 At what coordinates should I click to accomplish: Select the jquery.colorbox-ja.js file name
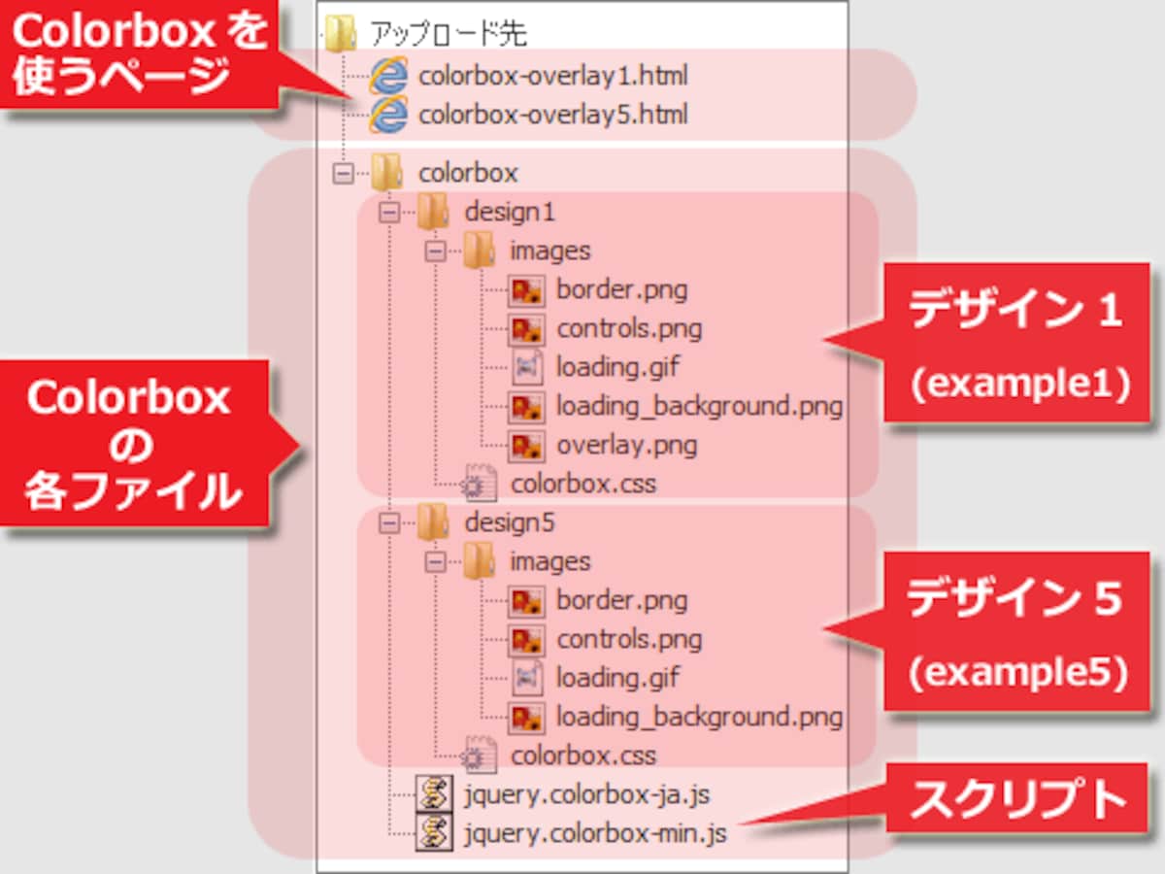[x=587, y=795]
